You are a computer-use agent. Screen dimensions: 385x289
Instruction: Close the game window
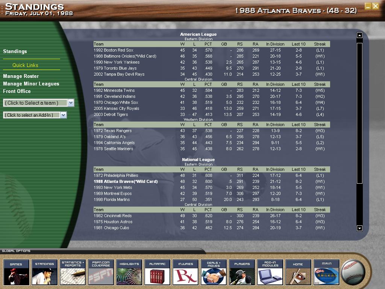pyautogui.click(x=376, y=6)
